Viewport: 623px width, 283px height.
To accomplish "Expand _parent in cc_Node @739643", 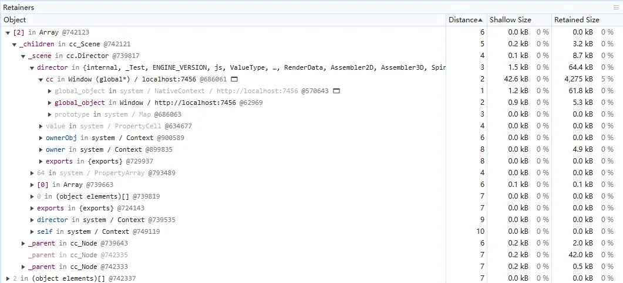I will pos(23,243).
